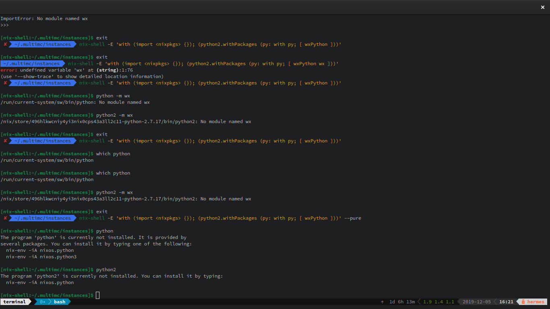Click the uptime up-arrow icon

(x=382, y=302)
